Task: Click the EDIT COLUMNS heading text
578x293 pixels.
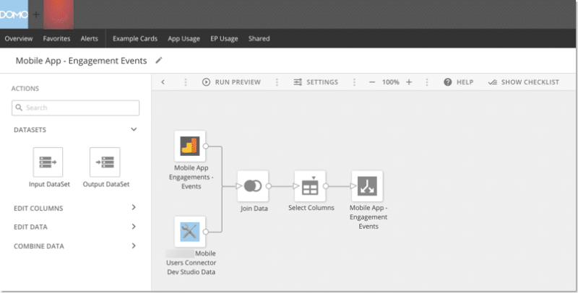Action: coord(38,208)
